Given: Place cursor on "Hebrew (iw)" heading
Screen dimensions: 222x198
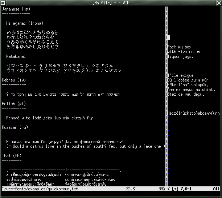Looking at the screenshot, I should (14, 80).
